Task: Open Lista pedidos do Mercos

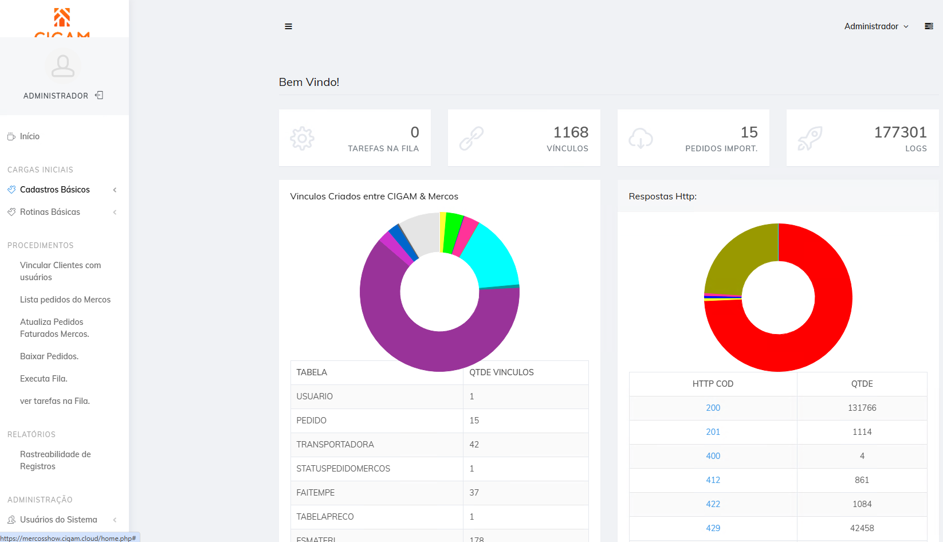Action: point(65,300)
